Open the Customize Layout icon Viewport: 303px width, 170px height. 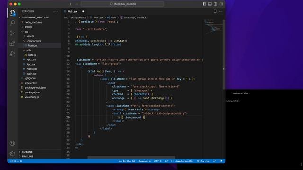pyautogui.click(x=221, y=4)
